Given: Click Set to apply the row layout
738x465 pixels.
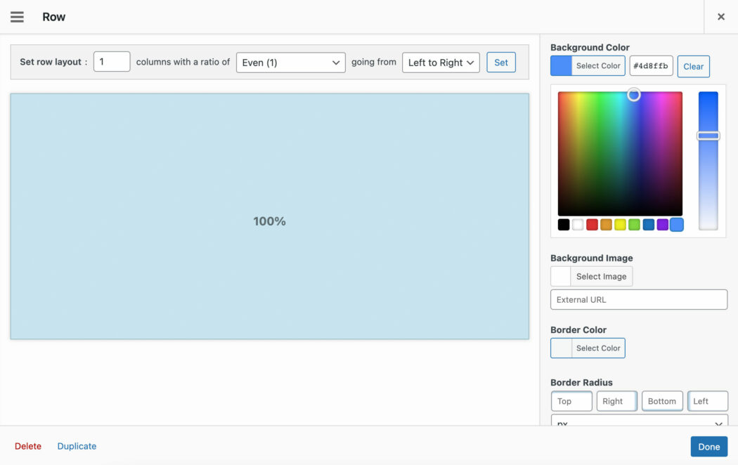Looking at the screenshot, I should pos(500,62).
